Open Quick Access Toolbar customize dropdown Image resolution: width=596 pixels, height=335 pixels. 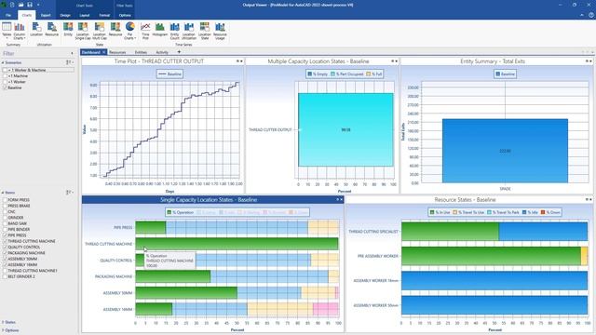(38, 5)
